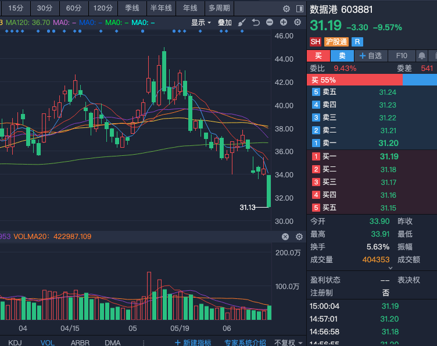
Task: Click the MA120: 36.70 legend label
Action: coord(28,23)
